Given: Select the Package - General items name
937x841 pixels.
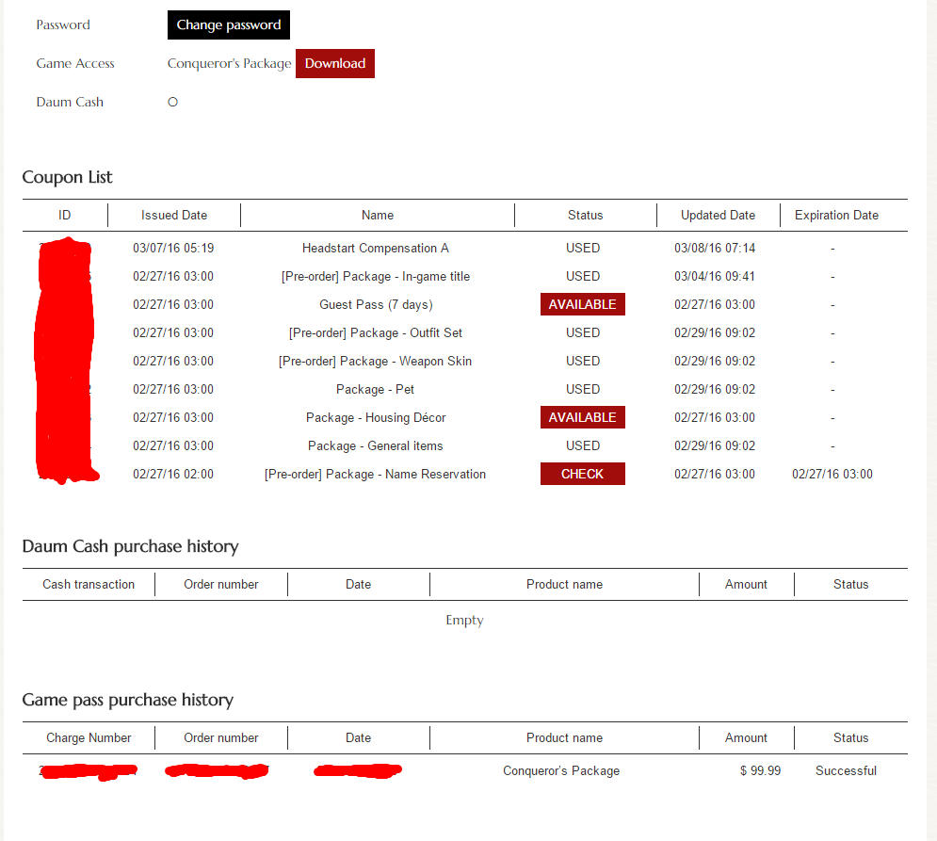Looking at the screenshot, I should pos(376,445).
